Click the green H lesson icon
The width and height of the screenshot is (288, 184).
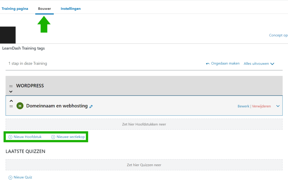point(20,106)
